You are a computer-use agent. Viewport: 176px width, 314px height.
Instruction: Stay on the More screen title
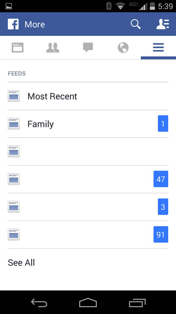[x=35, y=24]
